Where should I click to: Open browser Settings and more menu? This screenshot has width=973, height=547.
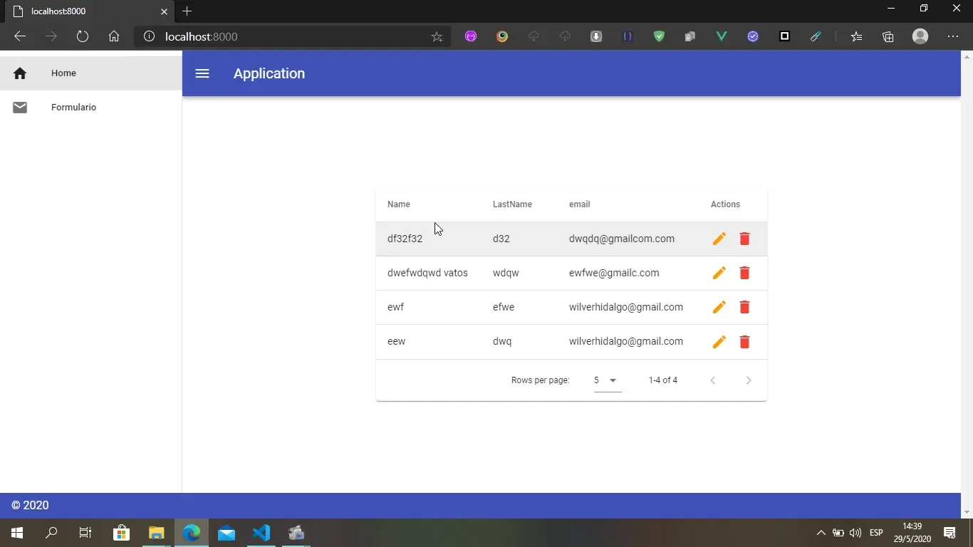point(953,36)
